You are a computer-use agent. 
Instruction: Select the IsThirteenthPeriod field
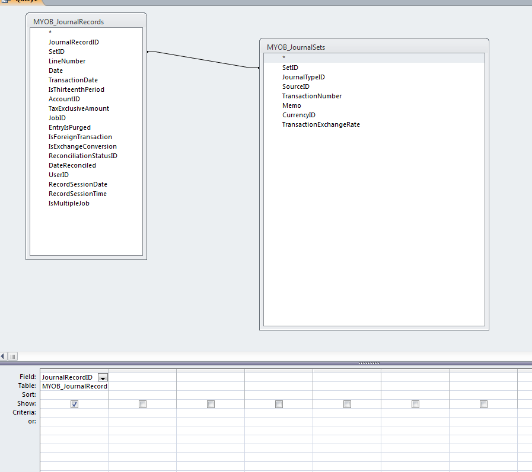coord(86,89)
